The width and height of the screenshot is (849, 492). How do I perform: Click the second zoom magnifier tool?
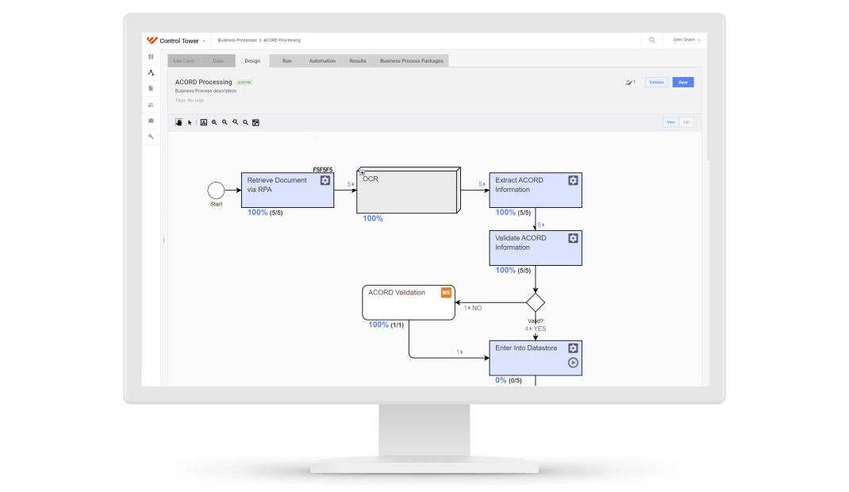225,122
